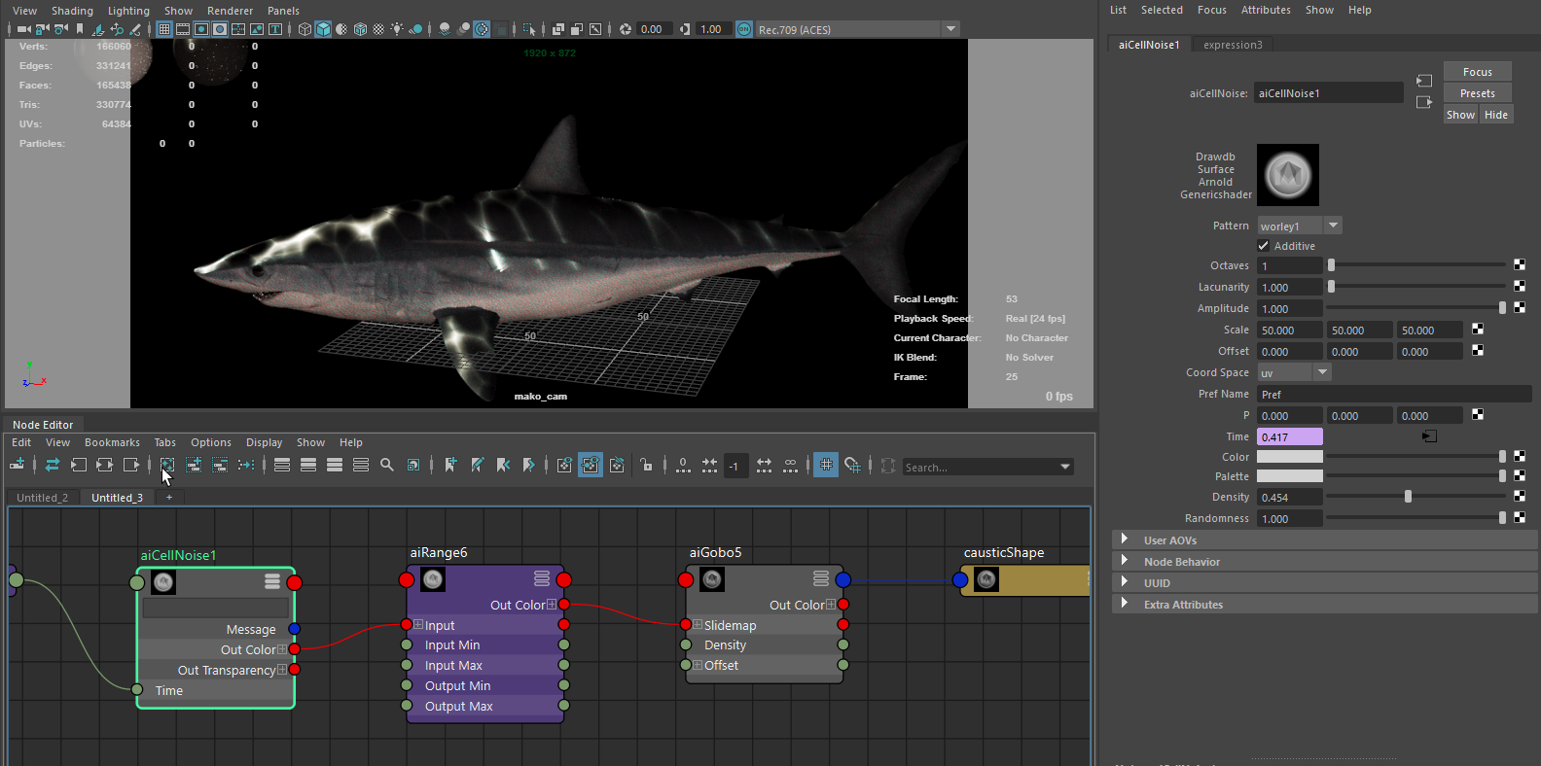Toggle the color management ON button
This screenshot has height=766, width=1541.
[744, 29]
